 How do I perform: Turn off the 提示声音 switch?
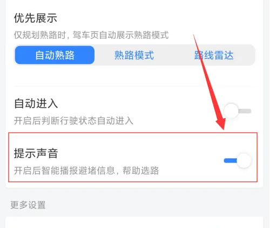click(238, 160)
